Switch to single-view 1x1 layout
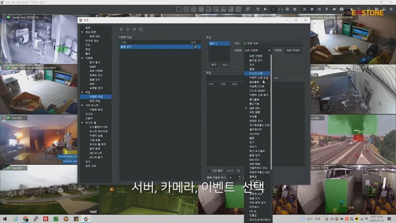Viewport: 396px width, 223px height. [179, 9]
